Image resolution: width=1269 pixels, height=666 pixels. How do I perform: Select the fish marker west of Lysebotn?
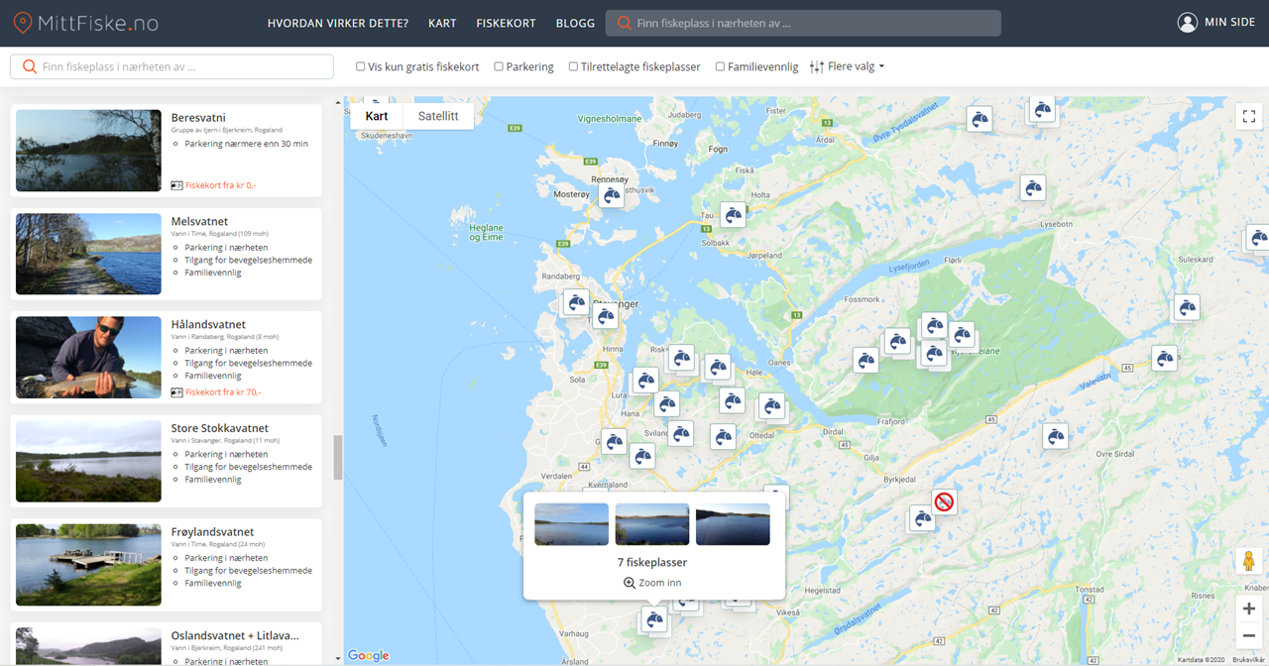tap(1033, 186)
